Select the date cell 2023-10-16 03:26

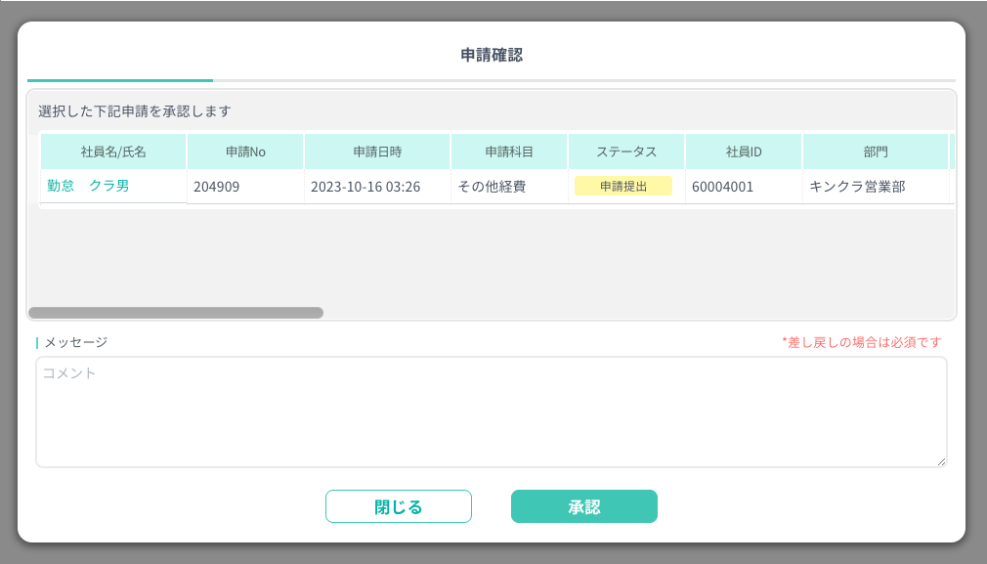[x=377, y=187]
